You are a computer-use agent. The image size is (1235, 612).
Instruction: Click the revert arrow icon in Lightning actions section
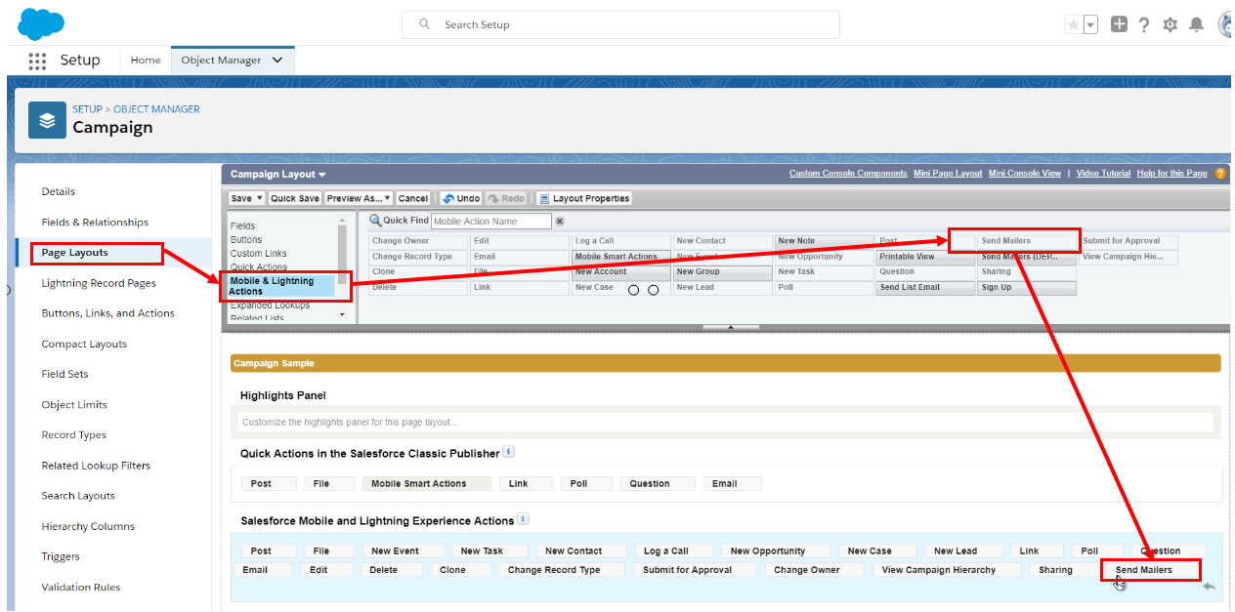(1209, 586)
